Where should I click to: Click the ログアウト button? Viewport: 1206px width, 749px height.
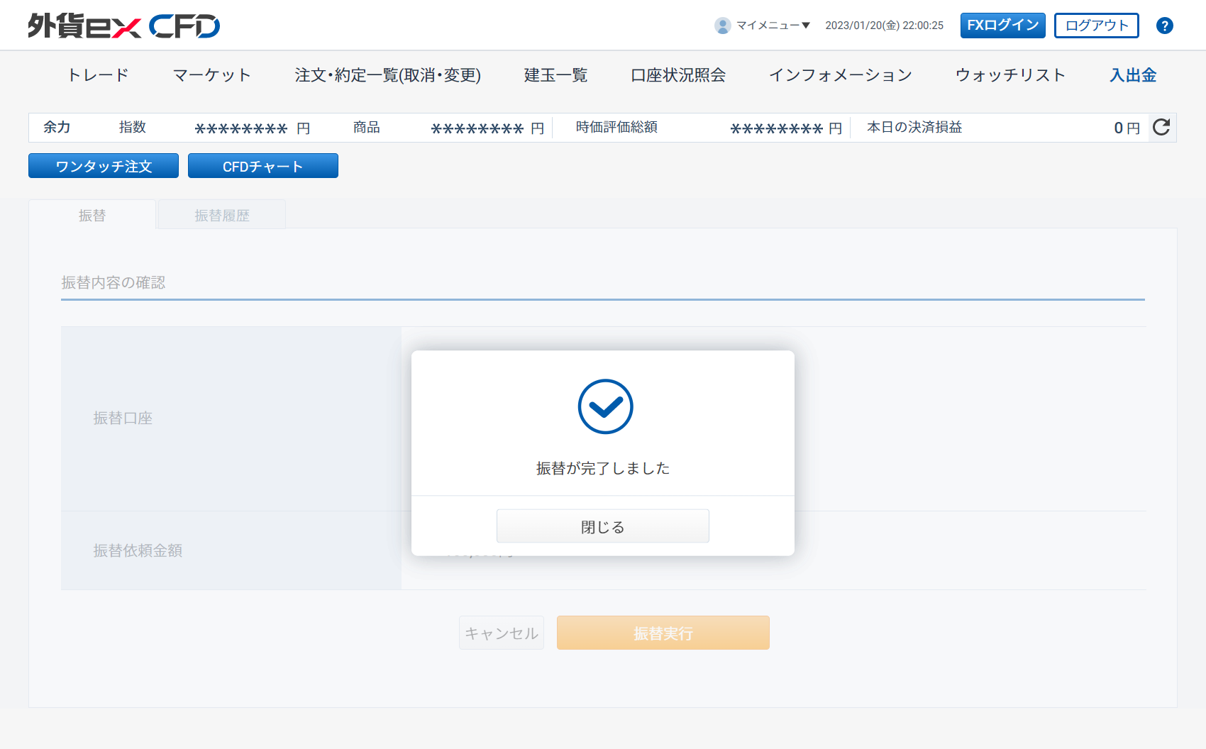[1096, 26]
